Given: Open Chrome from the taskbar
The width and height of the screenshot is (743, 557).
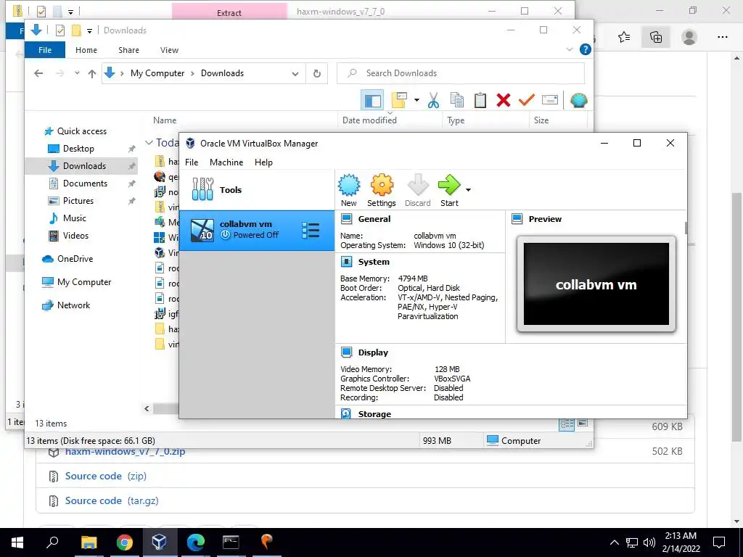Looking at the screenshot, I should (125, 542).
